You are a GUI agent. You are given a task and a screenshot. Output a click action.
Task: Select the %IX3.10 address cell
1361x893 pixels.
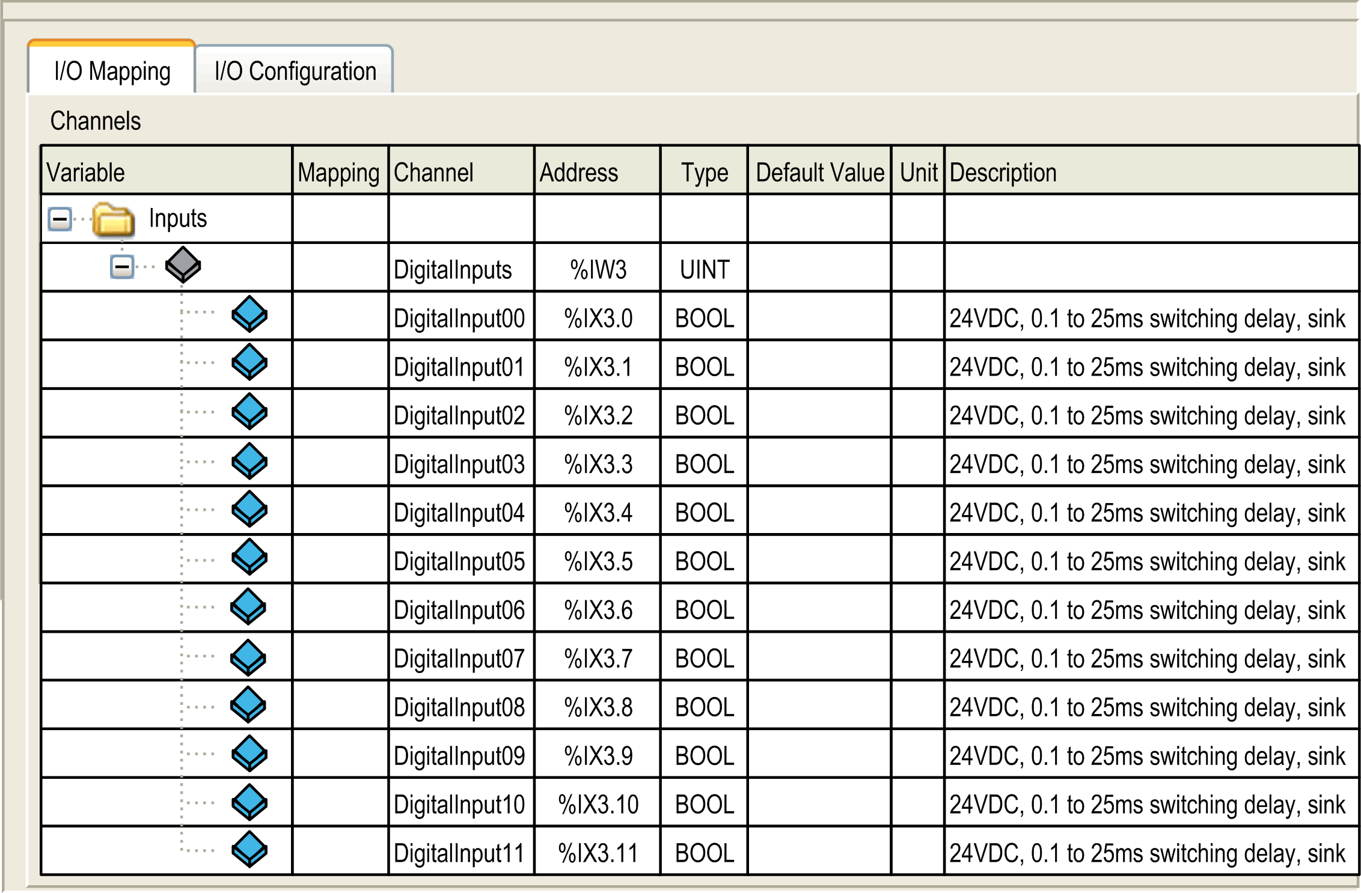tap(598, 804)
